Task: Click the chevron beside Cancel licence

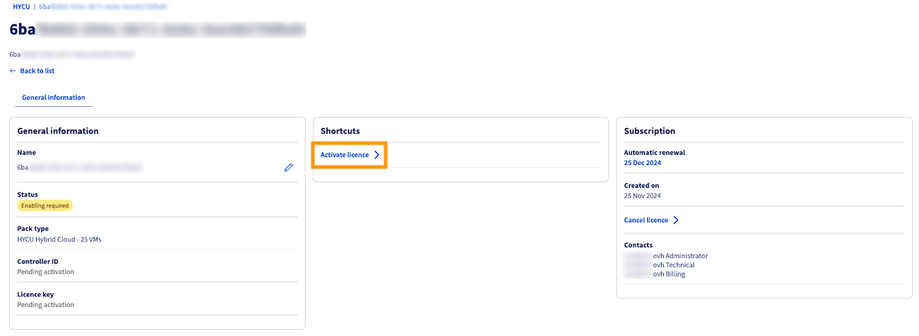Action: click(x=676, y=221)
